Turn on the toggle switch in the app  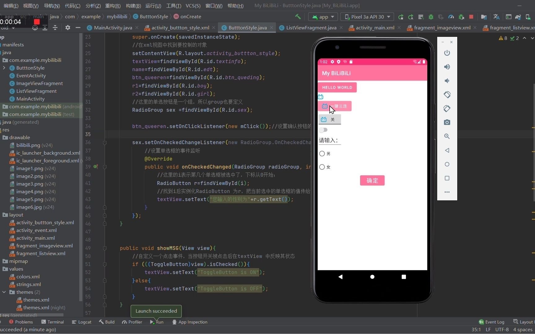coord(323,130)
